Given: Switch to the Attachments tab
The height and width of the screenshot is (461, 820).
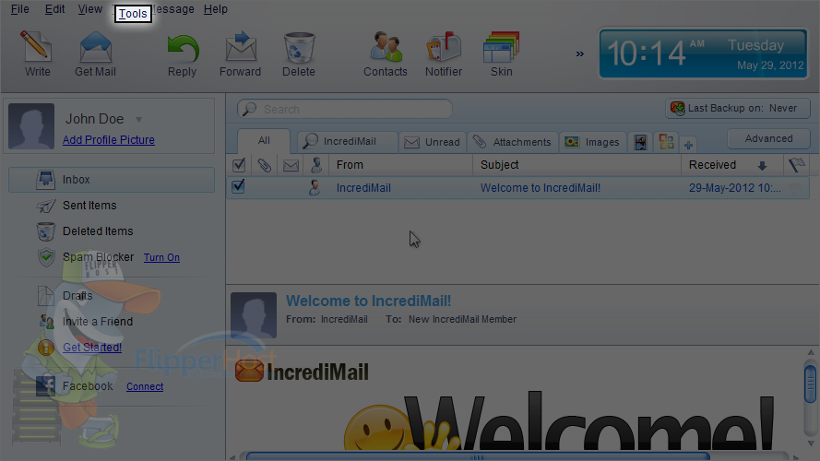Looking at the screenshot, I should 513,142.
